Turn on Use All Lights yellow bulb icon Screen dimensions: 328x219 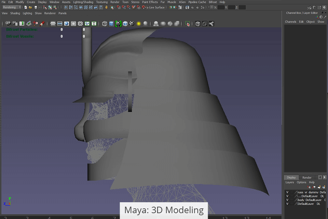tap(139, 24)
